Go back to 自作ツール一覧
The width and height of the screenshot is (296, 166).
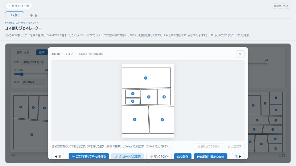[19, 6]
